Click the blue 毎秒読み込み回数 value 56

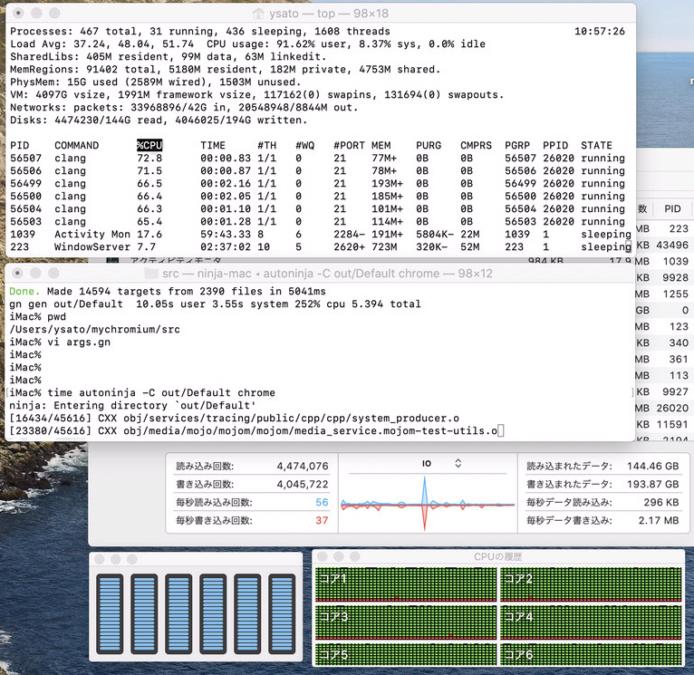tap(322, 502)
